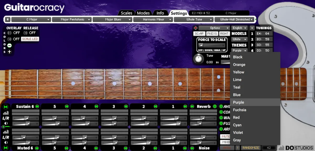Toggle the M button for sustain string 3
Viewport: 315px width, 151px height.
[x=126, y=106]
